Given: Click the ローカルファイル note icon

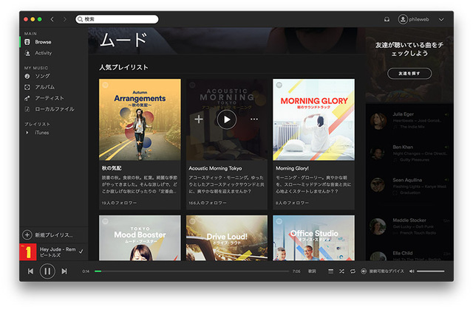Looking at the screenshot, I should tap(27, 109).
